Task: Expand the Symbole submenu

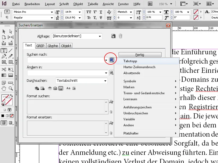Action: [x=129, y=81]
